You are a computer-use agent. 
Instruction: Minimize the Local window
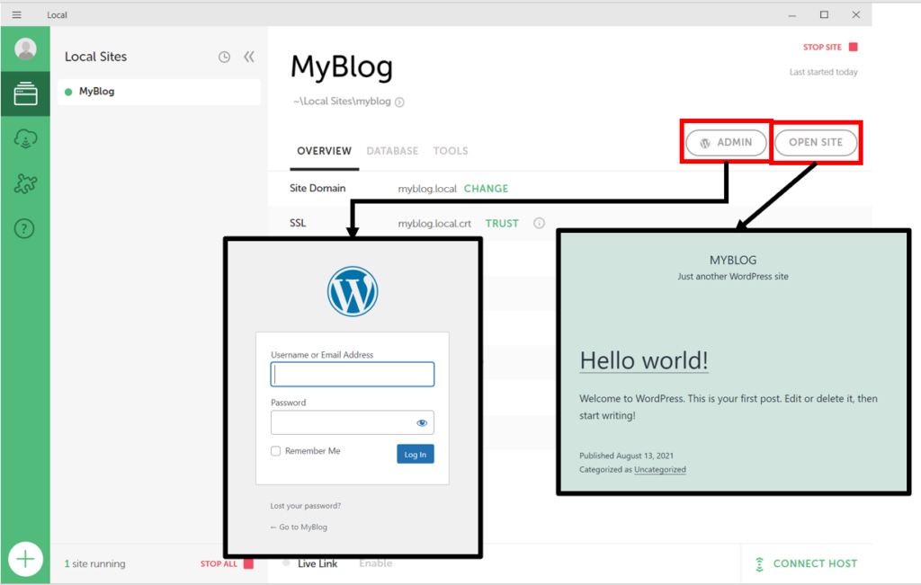(792, 15)
